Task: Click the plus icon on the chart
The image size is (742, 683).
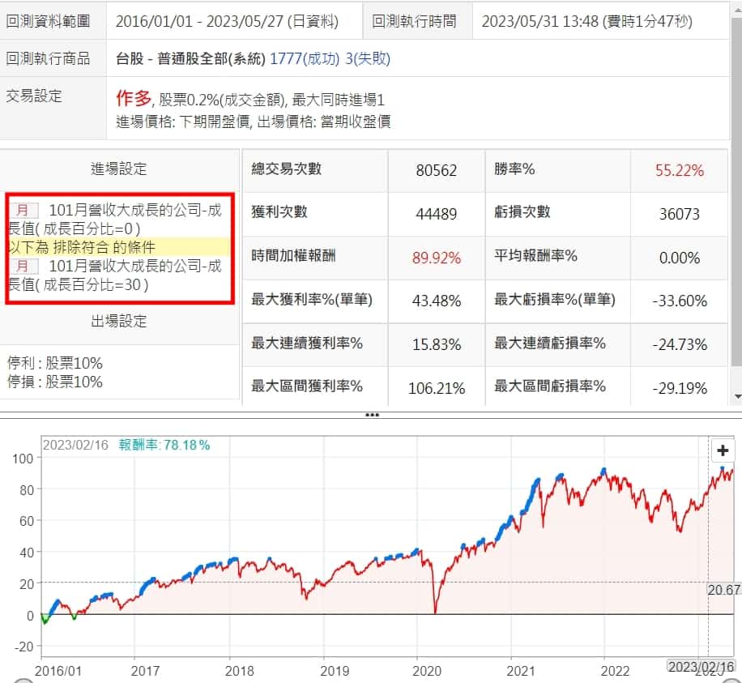Action: tap(723, 450)
